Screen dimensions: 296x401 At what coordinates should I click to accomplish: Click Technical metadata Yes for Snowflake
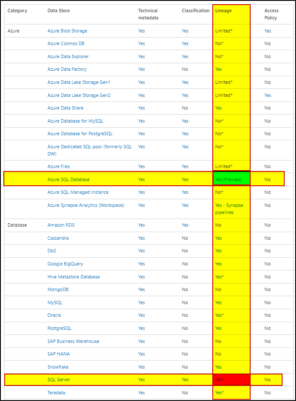(142, 367)
